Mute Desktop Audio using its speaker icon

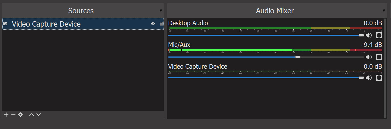(369, 35)
